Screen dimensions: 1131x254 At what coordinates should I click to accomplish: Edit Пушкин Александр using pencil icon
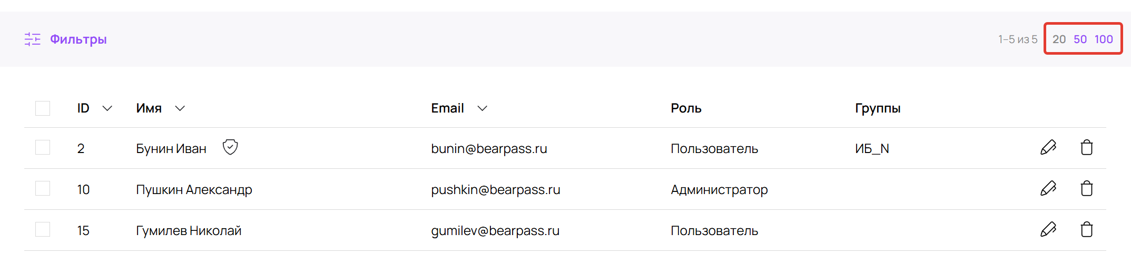(x=1048, y=189)
